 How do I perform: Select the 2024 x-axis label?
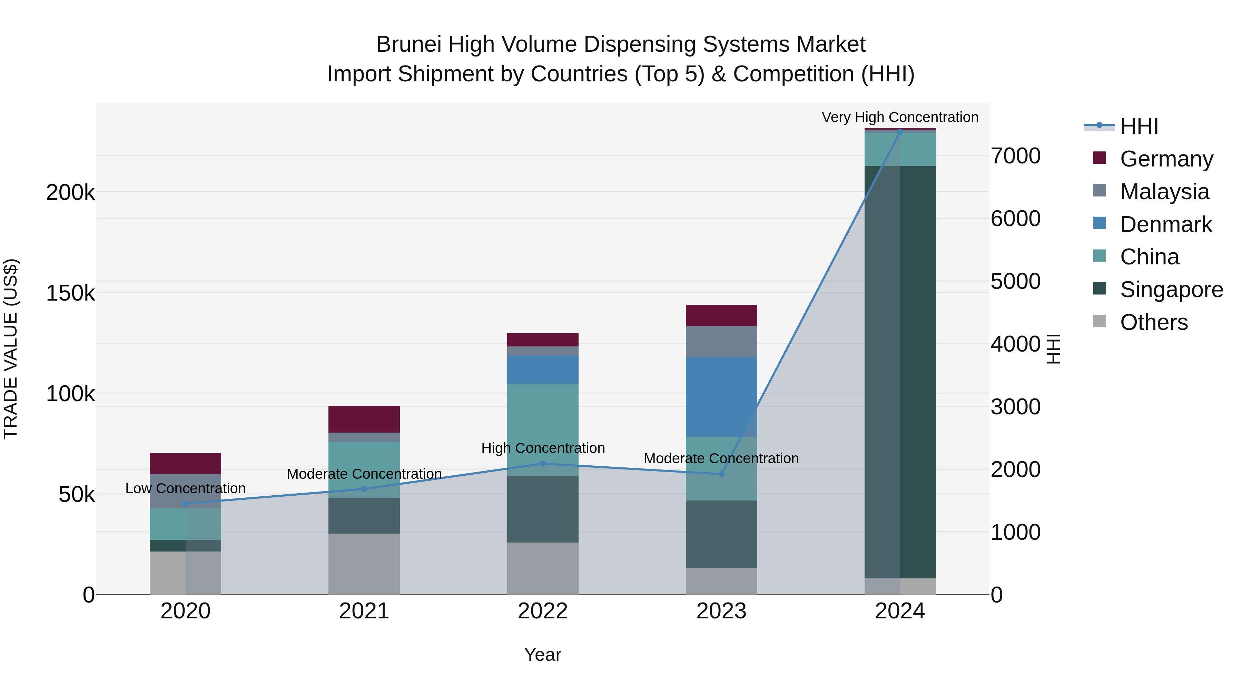point(900,611)
